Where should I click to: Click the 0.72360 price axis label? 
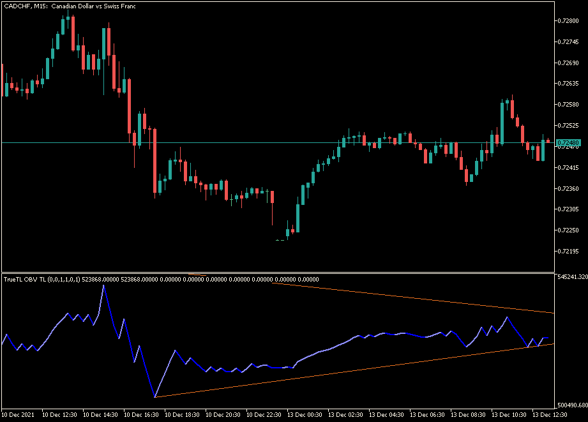[568, 189]
